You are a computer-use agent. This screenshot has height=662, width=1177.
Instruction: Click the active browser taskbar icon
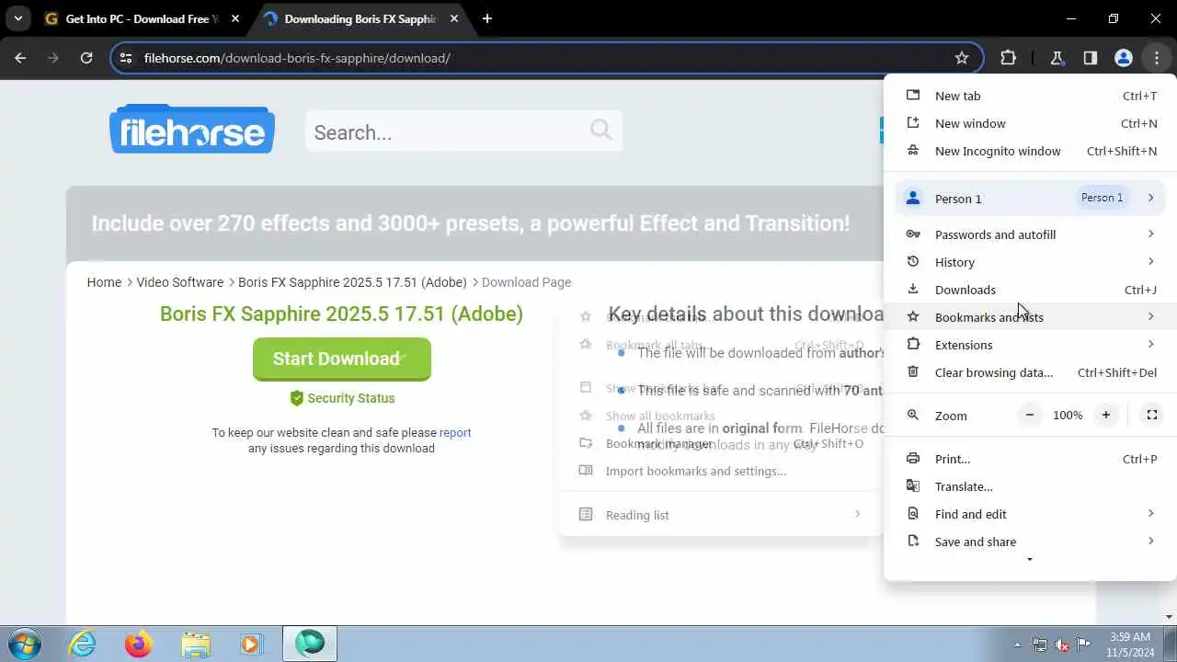pos(310,644)
